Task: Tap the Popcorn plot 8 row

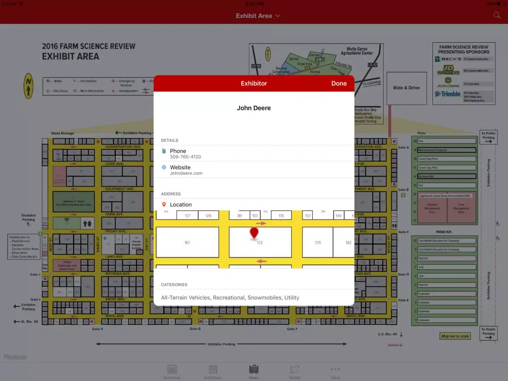Action: [x=446, y=258]
